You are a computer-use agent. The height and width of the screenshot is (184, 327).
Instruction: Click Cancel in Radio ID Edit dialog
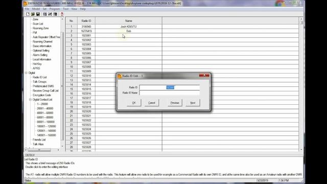[152, 103]
